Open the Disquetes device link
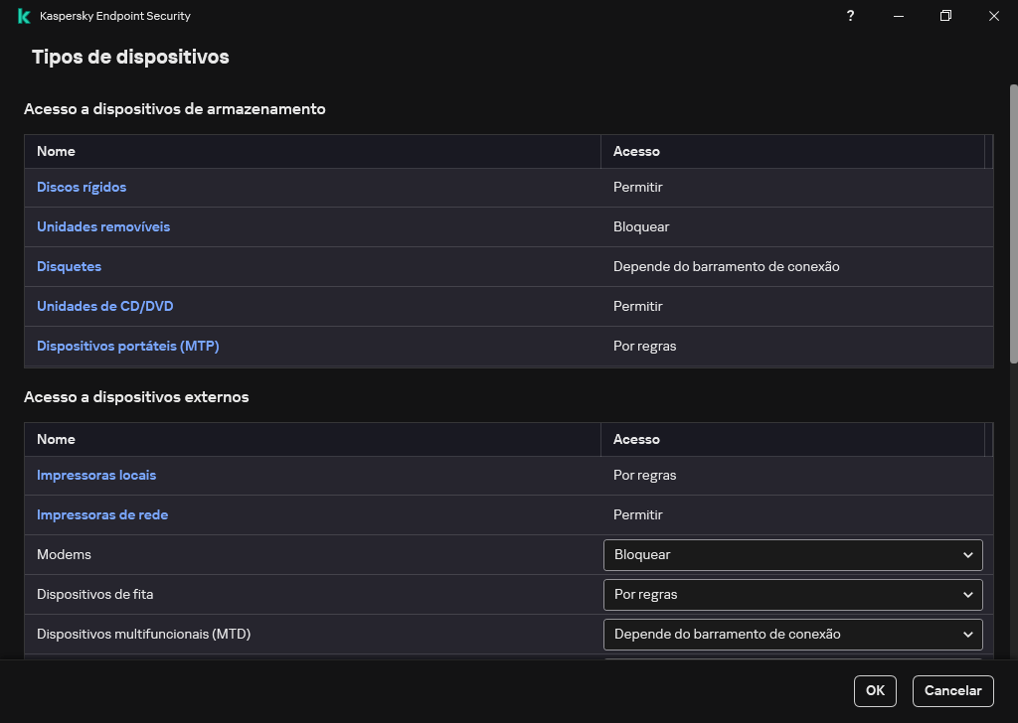This screenshot has height=723, width=1018. (x=69, y=266)
